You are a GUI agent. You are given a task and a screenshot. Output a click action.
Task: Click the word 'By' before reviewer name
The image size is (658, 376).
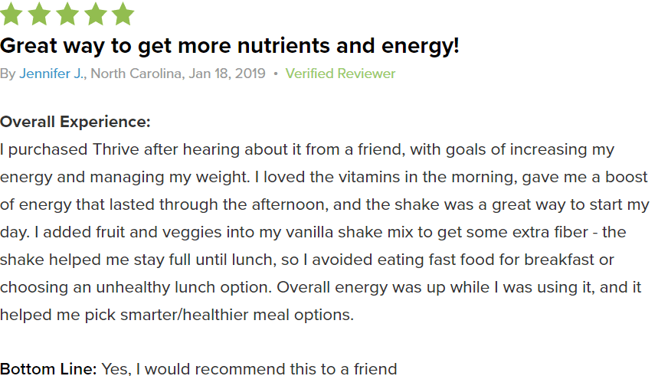[8, 74]
